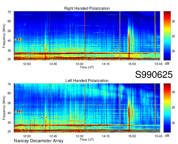Click the 50 MHz tick of Left Handed plot
Screen dimensions: 178x144
pos(9,103)
